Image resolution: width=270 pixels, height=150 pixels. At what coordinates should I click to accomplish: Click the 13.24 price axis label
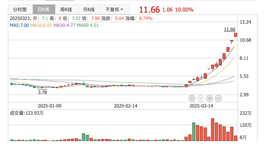pos(245,22)
